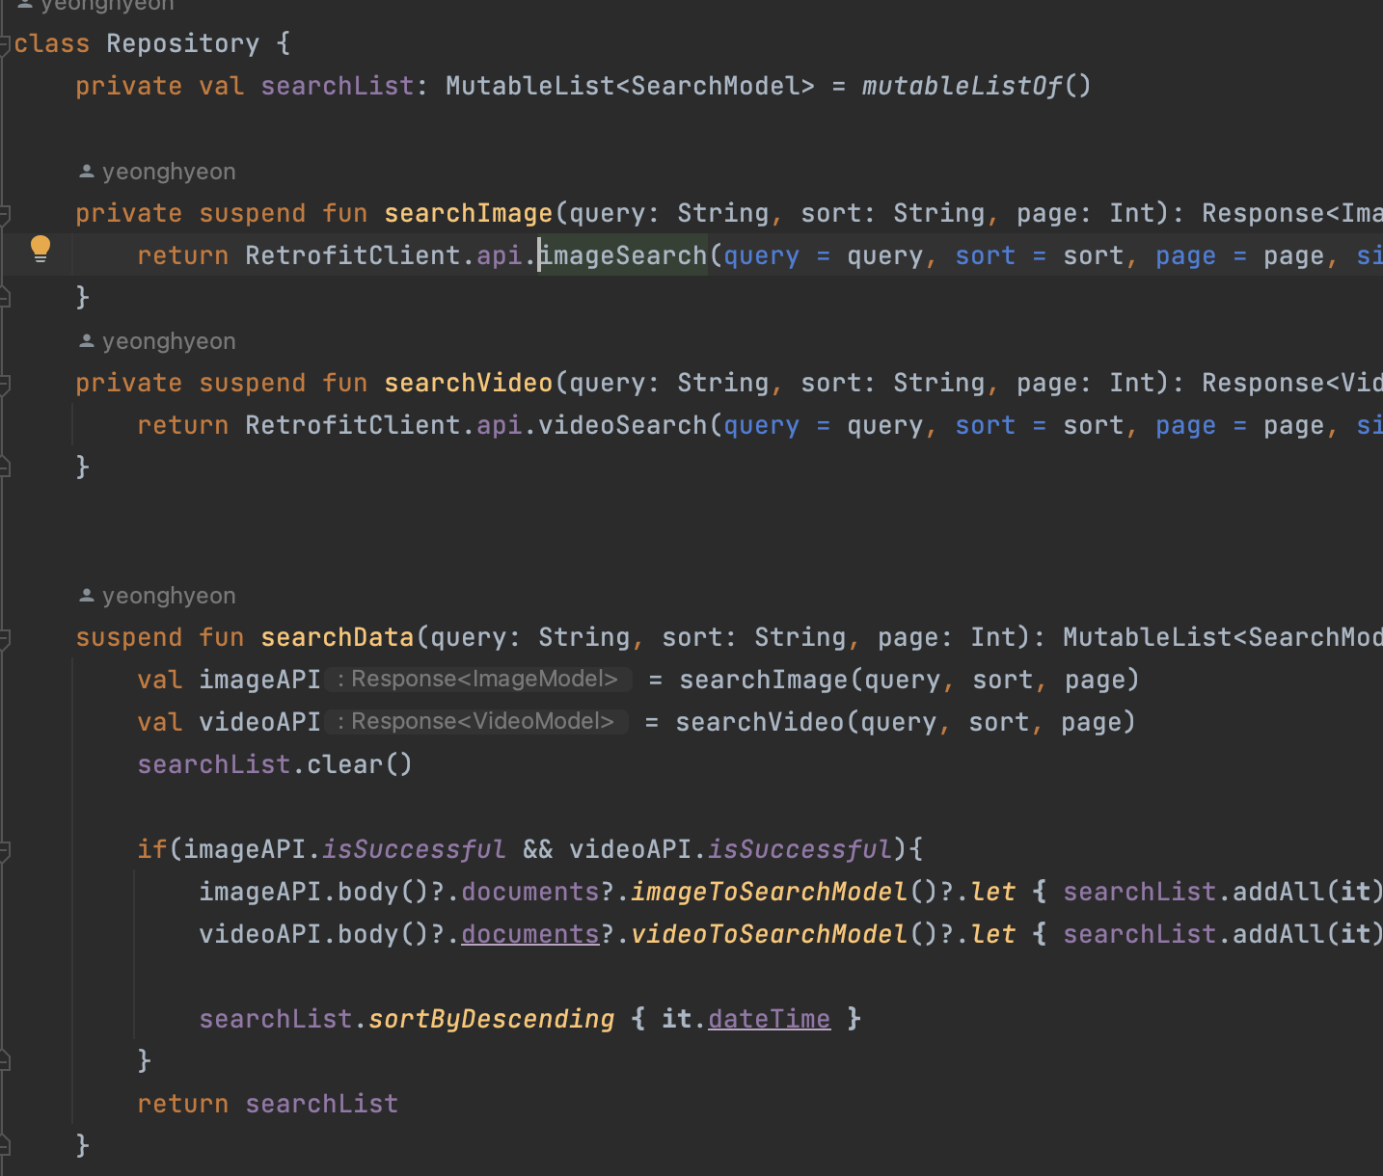Image resolution: width=1383 pixels, height=1176 pixels.
Task: Click val imageAPI variable declaration
Action: pyautogui.click(x=229, y=680)
